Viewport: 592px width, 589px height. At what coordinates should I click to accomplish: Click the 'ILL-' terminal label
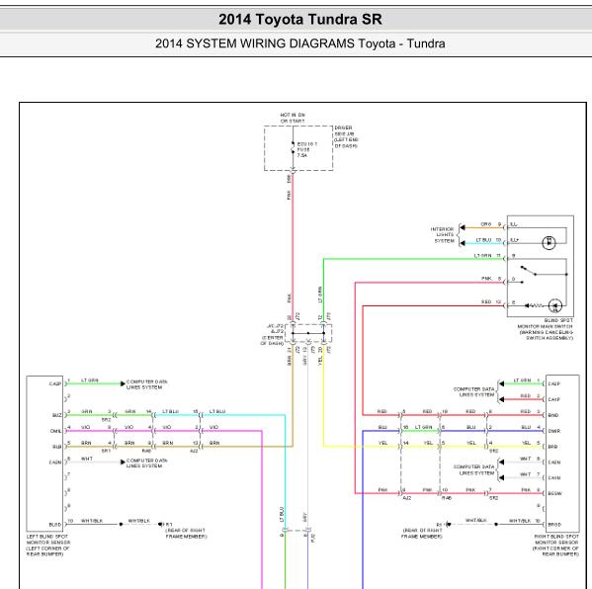514,224
